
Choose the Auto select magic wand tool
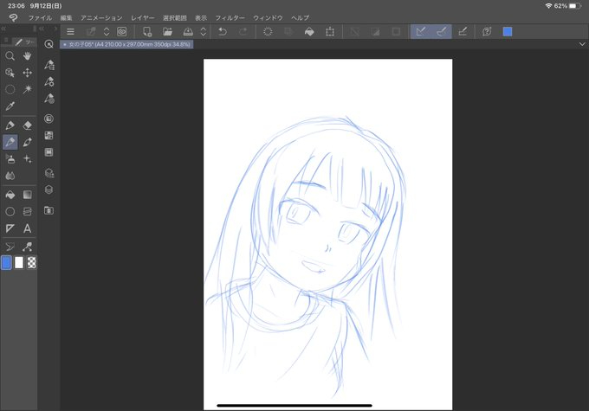28,89
